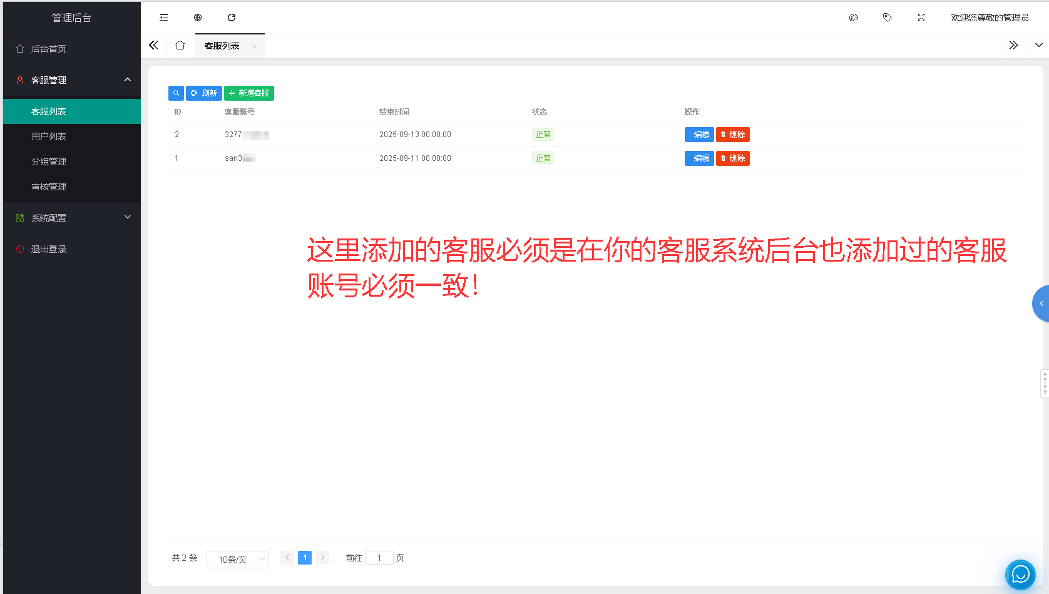Delete record ID 2 with the 删除 button
This screenshot has height=594, width=1049.
click(732, 134)
